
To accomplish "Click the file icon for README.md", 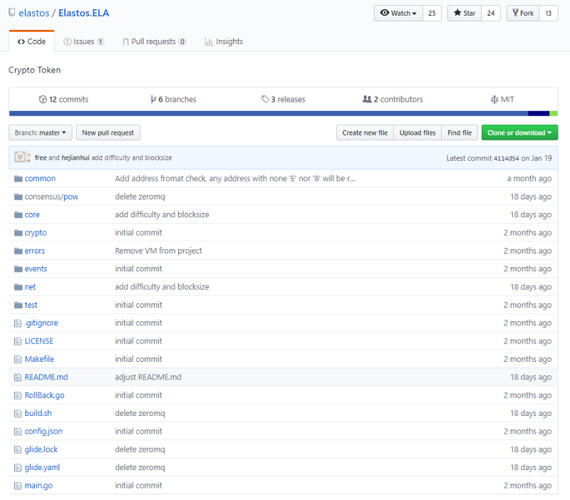I will point(17,377).
